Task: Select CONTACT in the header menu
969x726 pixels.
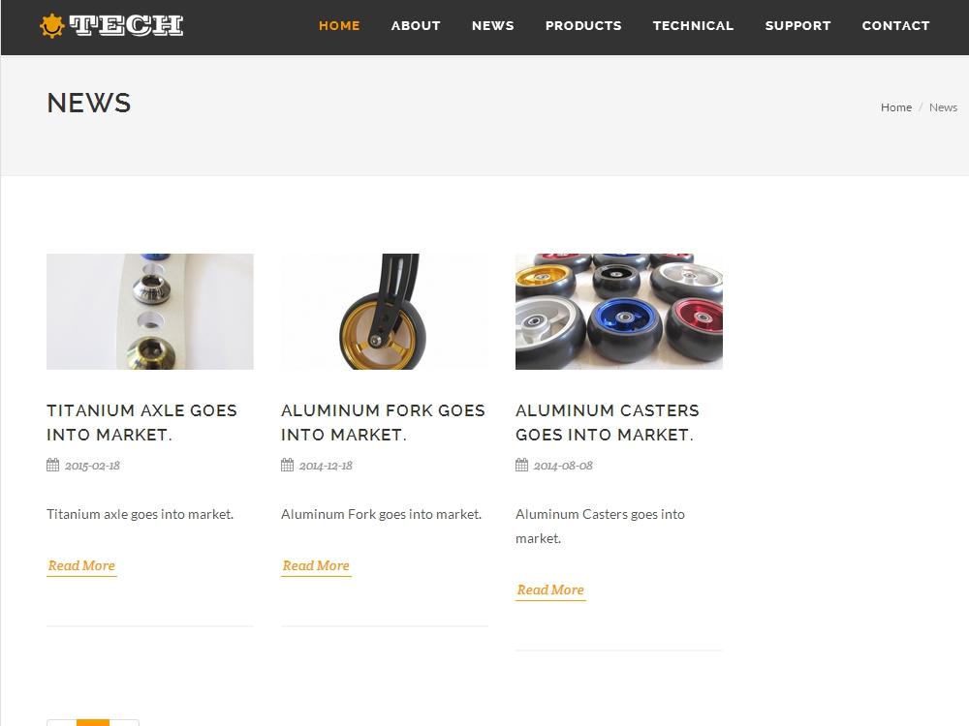Action: 896,26
